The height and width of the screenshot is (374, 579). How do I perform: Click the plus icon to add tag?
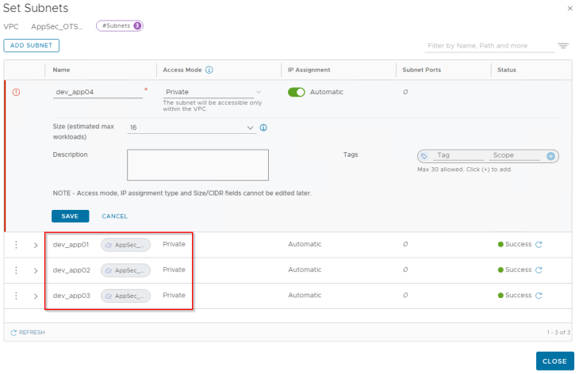tap(550, 156)
